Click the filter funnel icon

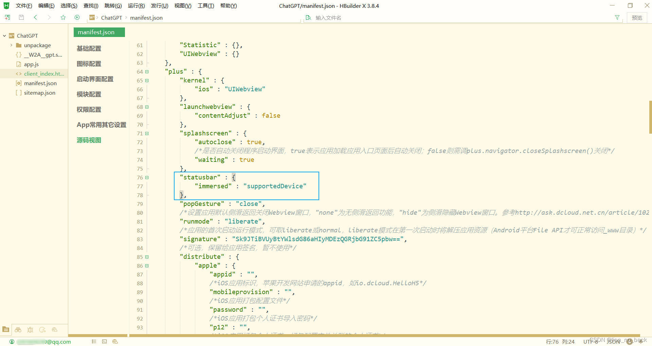[617, 18]
